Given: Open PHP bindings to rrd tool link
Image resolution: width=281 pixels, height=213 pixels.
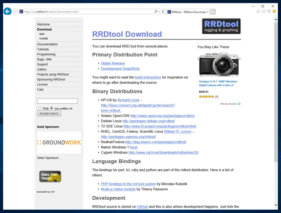Looking at the screenshot, I should point(129,184).
